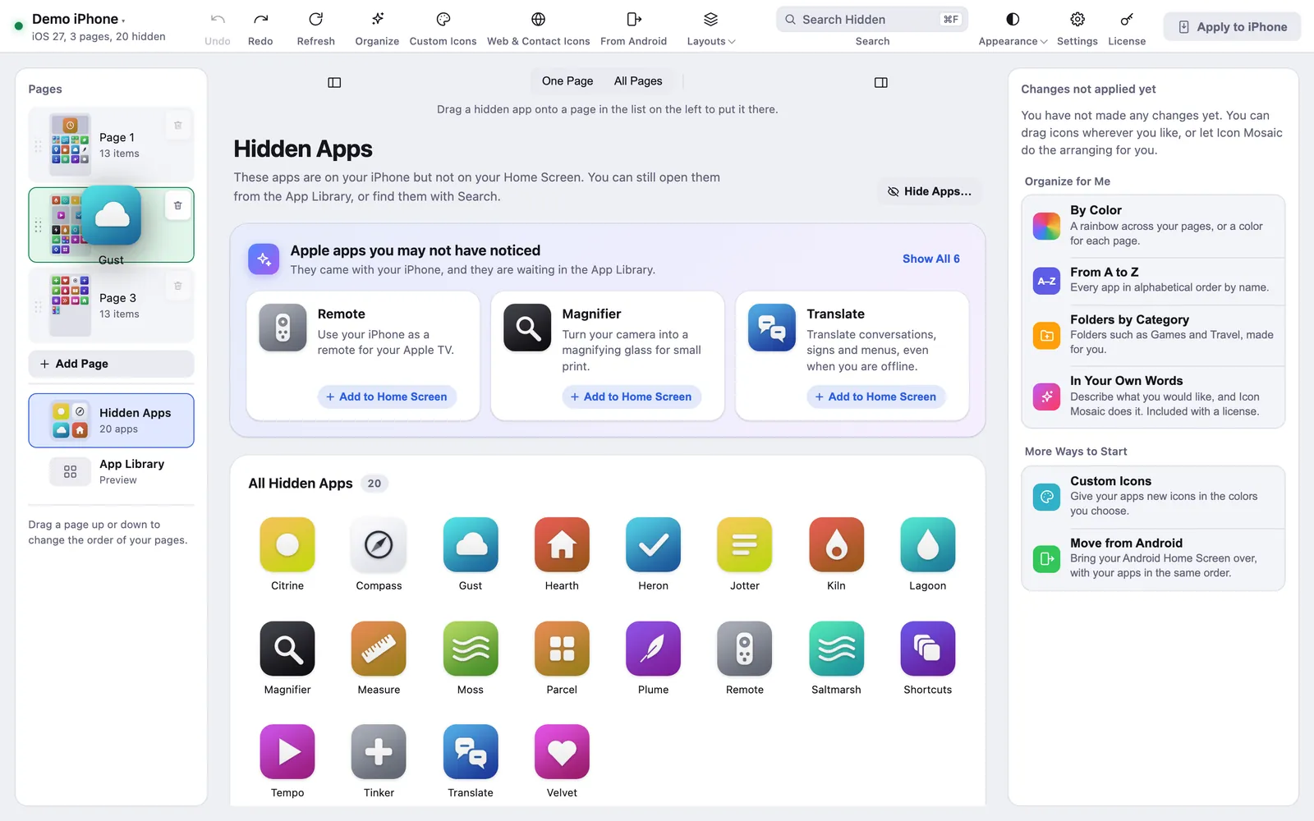Select the Plume app icon
Viewport: 1314px width, 821px height.
(x=654, y=649)
